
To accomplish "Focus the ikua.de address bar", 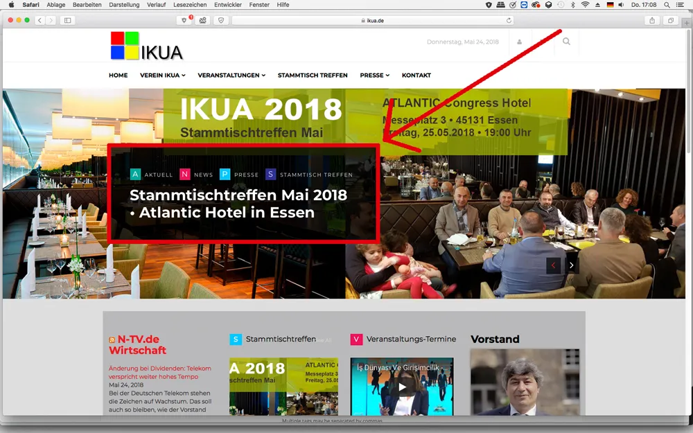I will pyautogui.click(x=372, y=20).
